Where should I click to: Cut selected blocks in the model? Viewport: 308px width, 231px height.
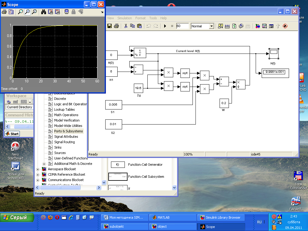[126, 26]
